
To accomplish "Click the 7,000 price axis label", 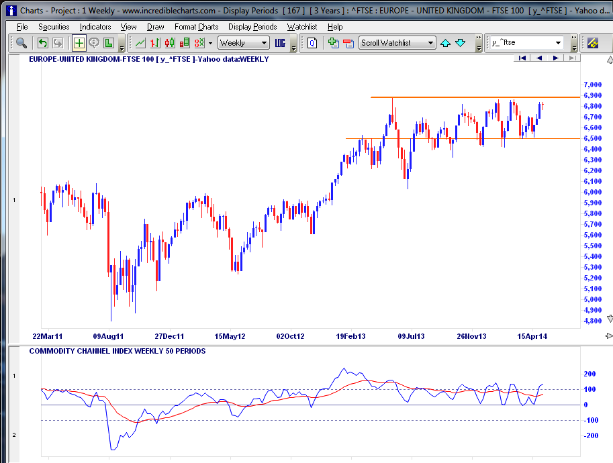I will pos(593,85).
